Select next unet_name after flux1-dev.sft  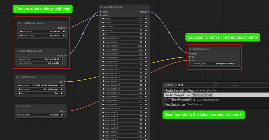pyautogui.click(x=64, y=31)
